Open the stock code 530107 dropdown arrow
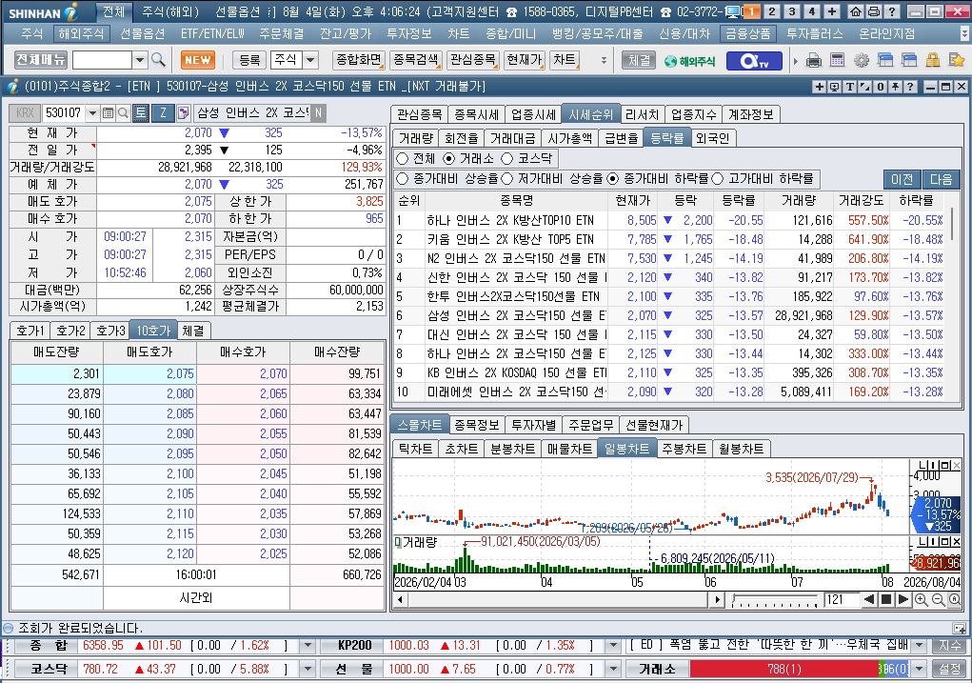 [x=93, y=113]
